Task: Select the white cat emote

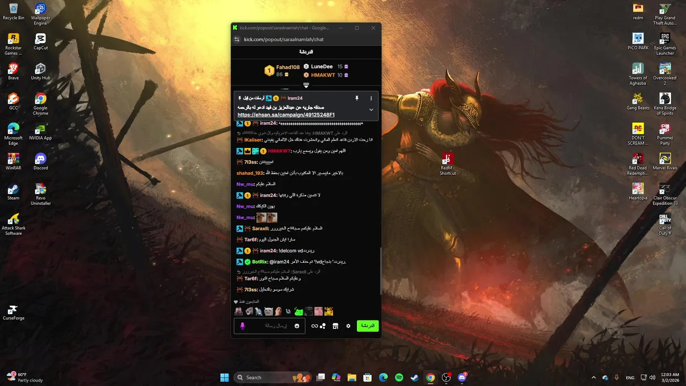Action: [x=269, y=311]
